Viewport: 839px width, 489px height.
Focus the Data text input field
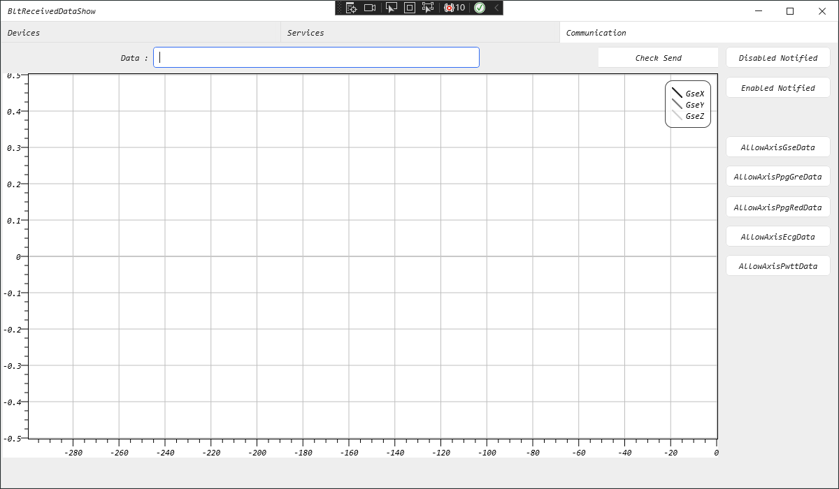[316, 57]
